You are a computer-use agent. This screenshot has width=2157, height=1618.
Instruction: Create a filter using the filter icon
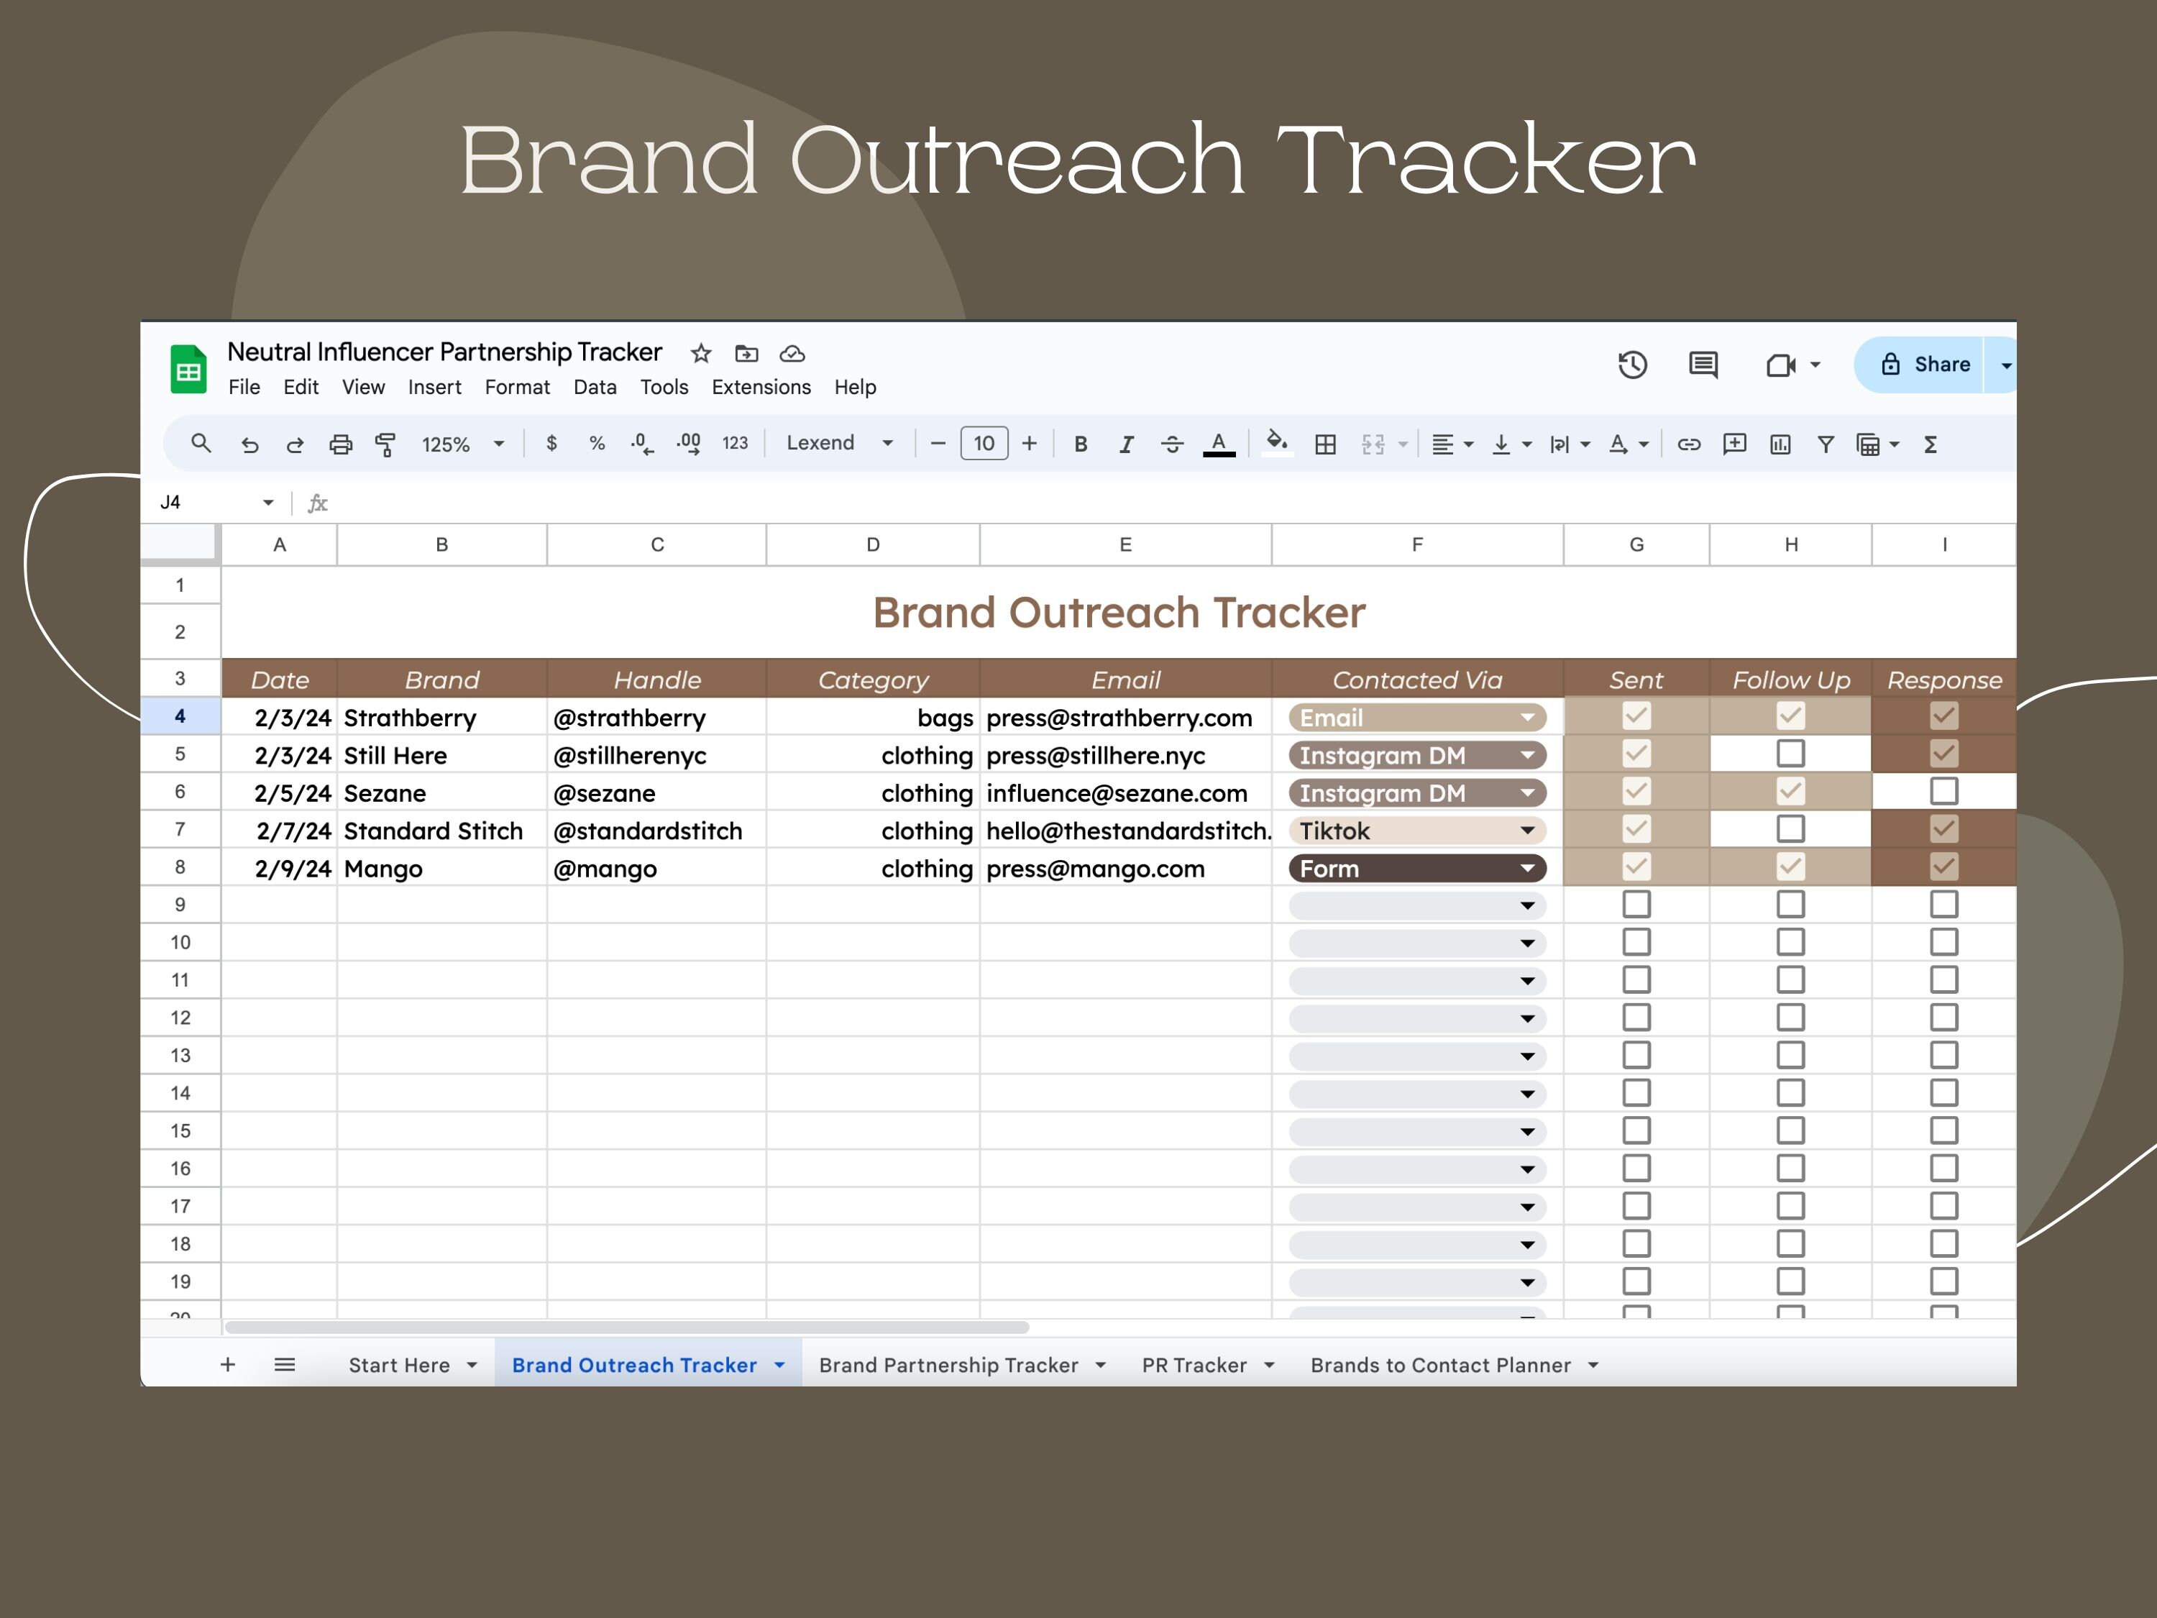click(1826, 444)
